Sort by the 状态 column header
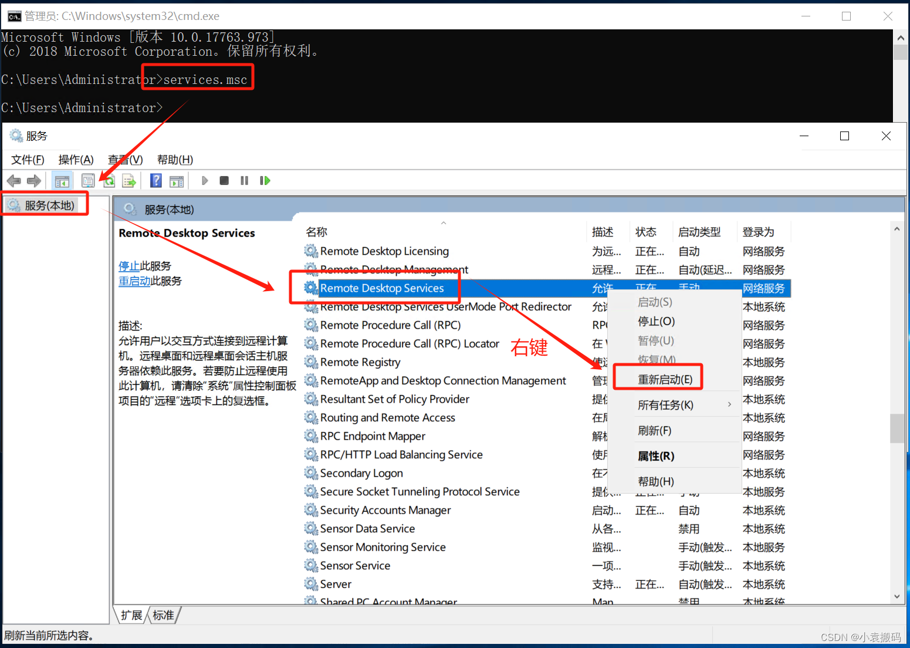This screenshot has height=648, width=910. click(x=651, y=232)
